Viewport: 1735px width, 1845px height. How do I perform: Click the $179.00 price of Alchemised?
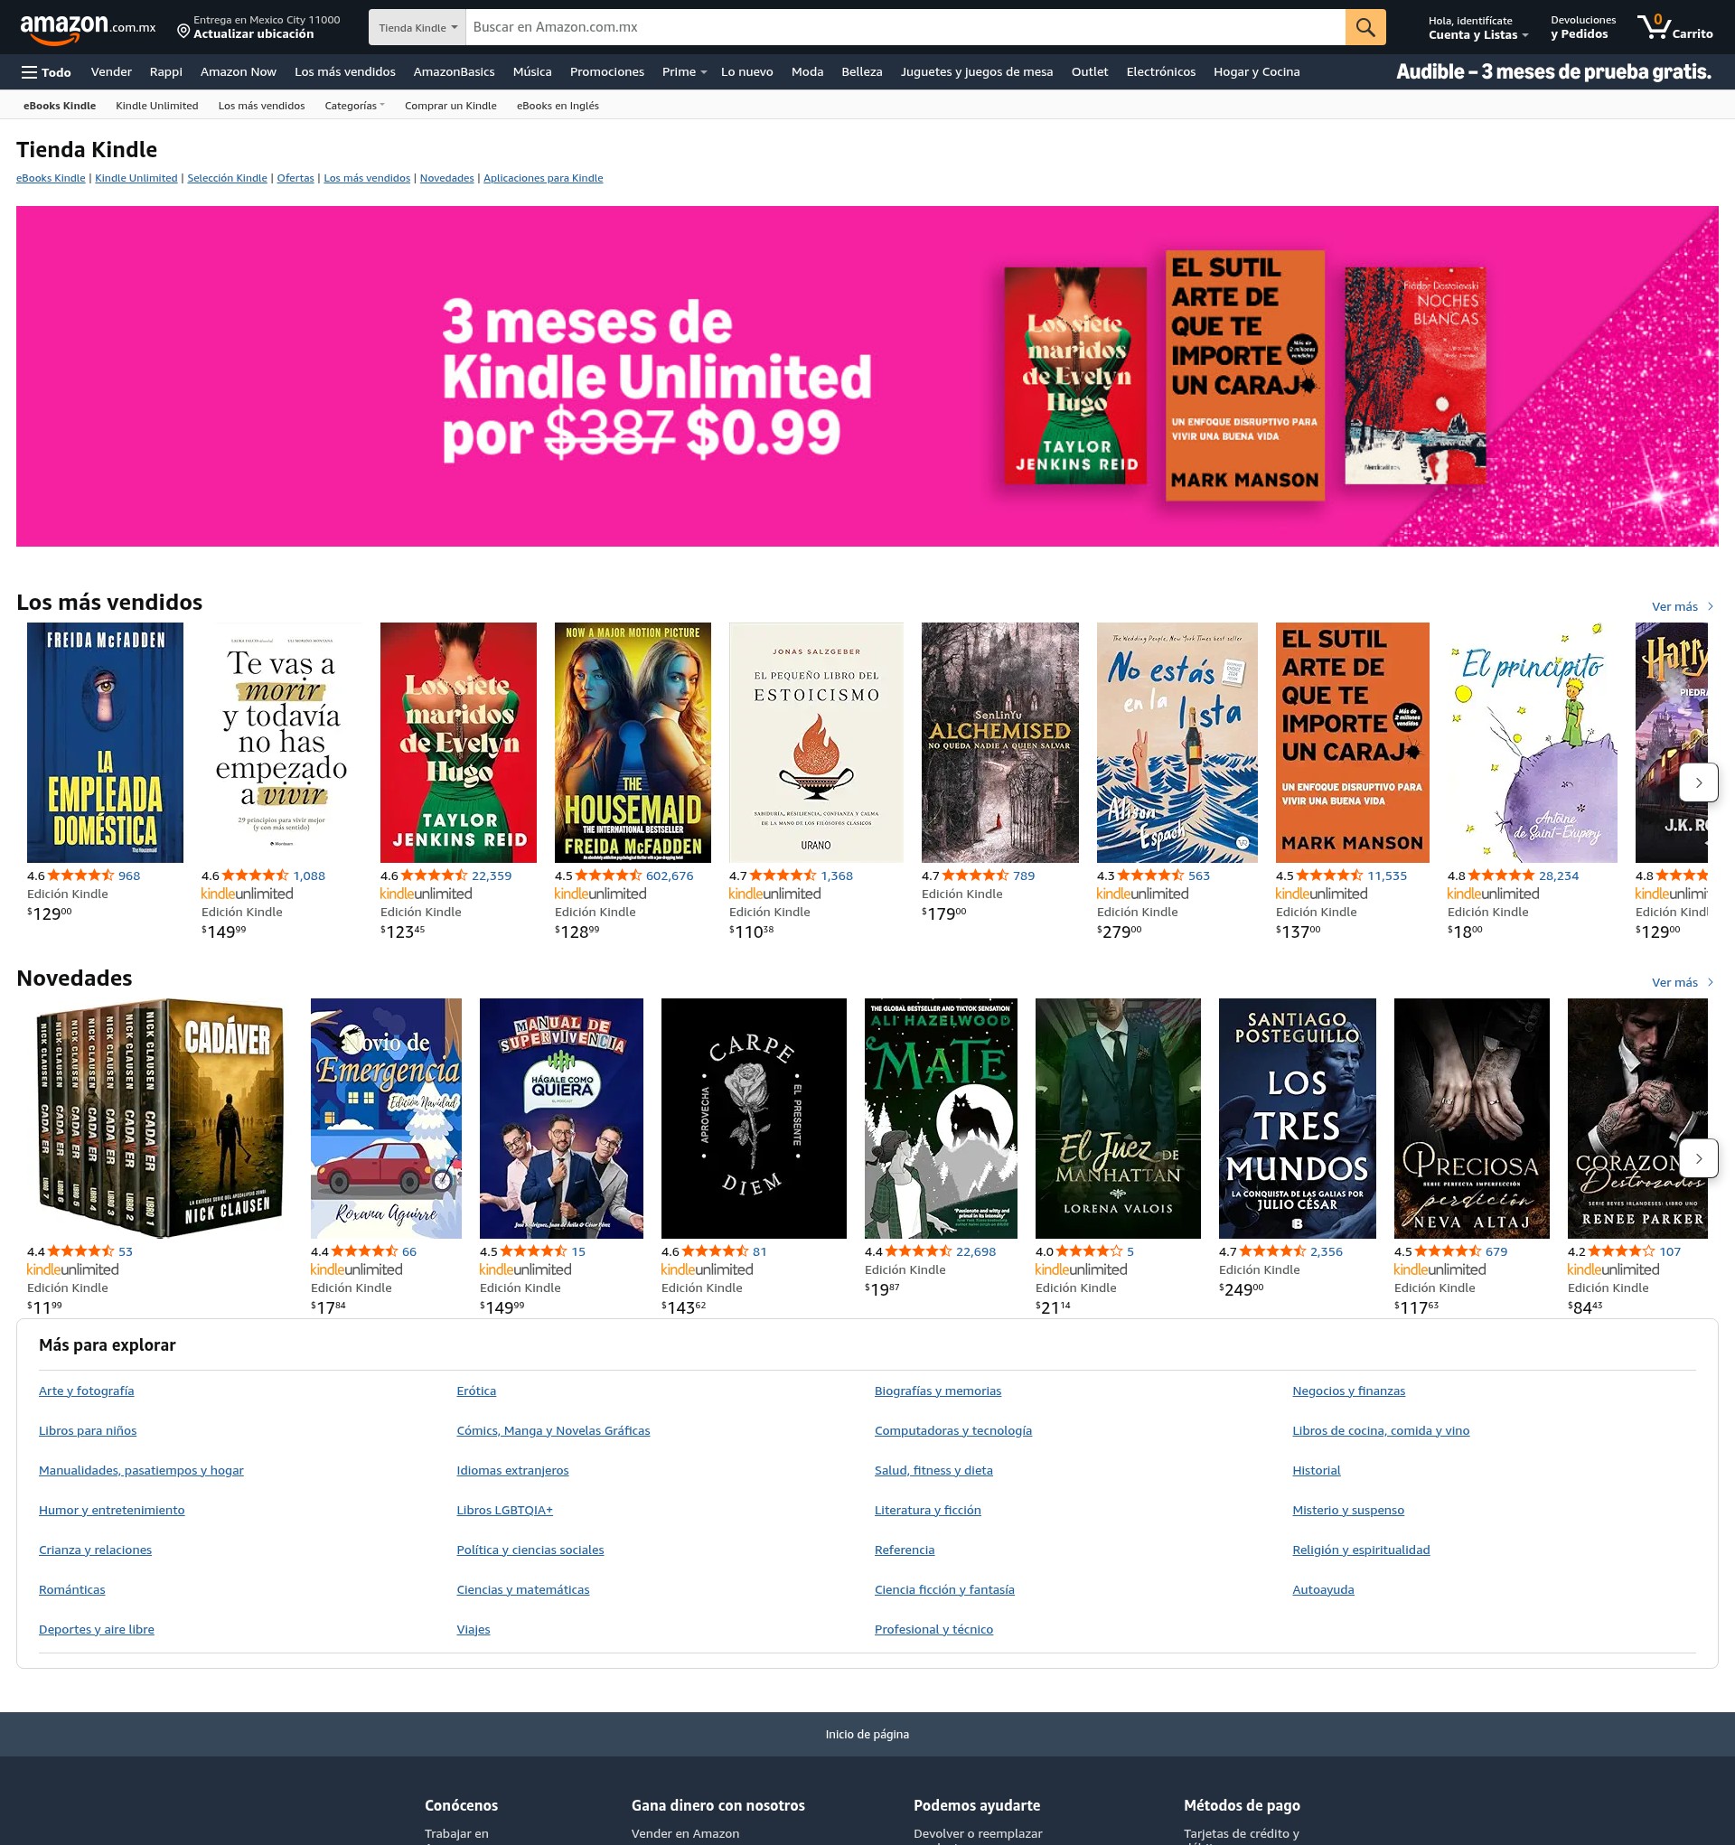[943, 913]
